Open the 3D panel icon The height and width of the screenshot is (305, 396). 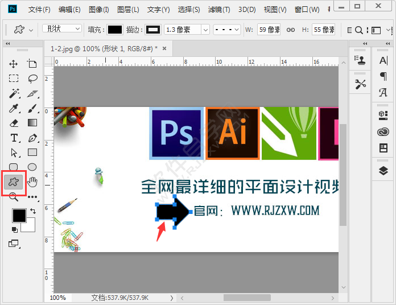click(x=383, y=116)
